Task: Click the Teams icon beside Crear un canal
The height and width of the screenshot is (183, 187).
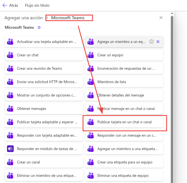Action: click(x=10, y=162)
